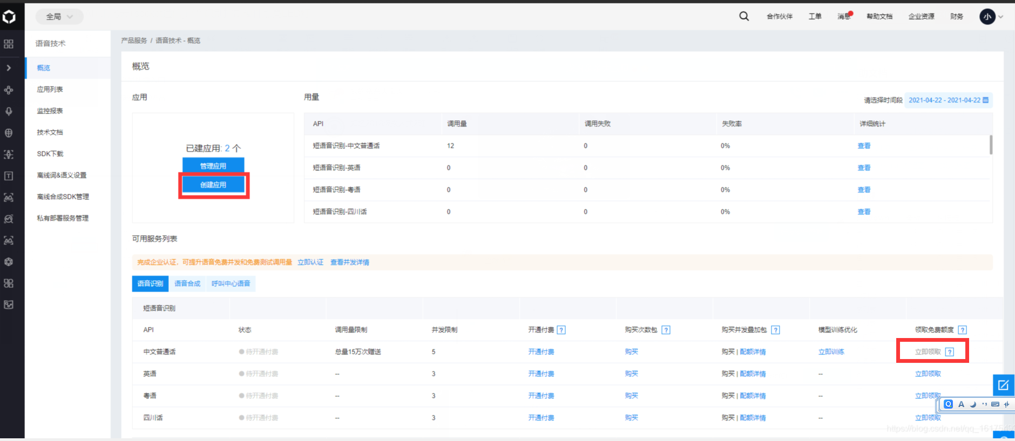Click the usage table vertical scrollbar
The width and height of the screenshot is (1015, 441).
click(x=991, y=145)
